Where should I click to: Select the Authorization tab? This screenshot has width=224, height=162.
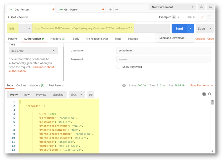coord(34,39)
